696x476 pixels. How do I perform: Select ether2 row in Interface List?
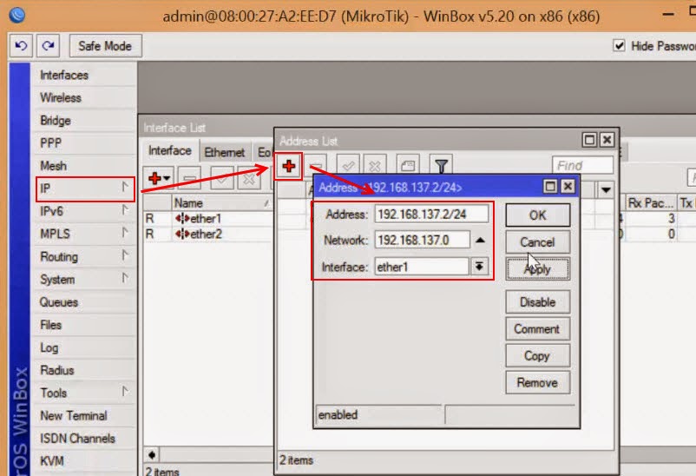point(207,234)
